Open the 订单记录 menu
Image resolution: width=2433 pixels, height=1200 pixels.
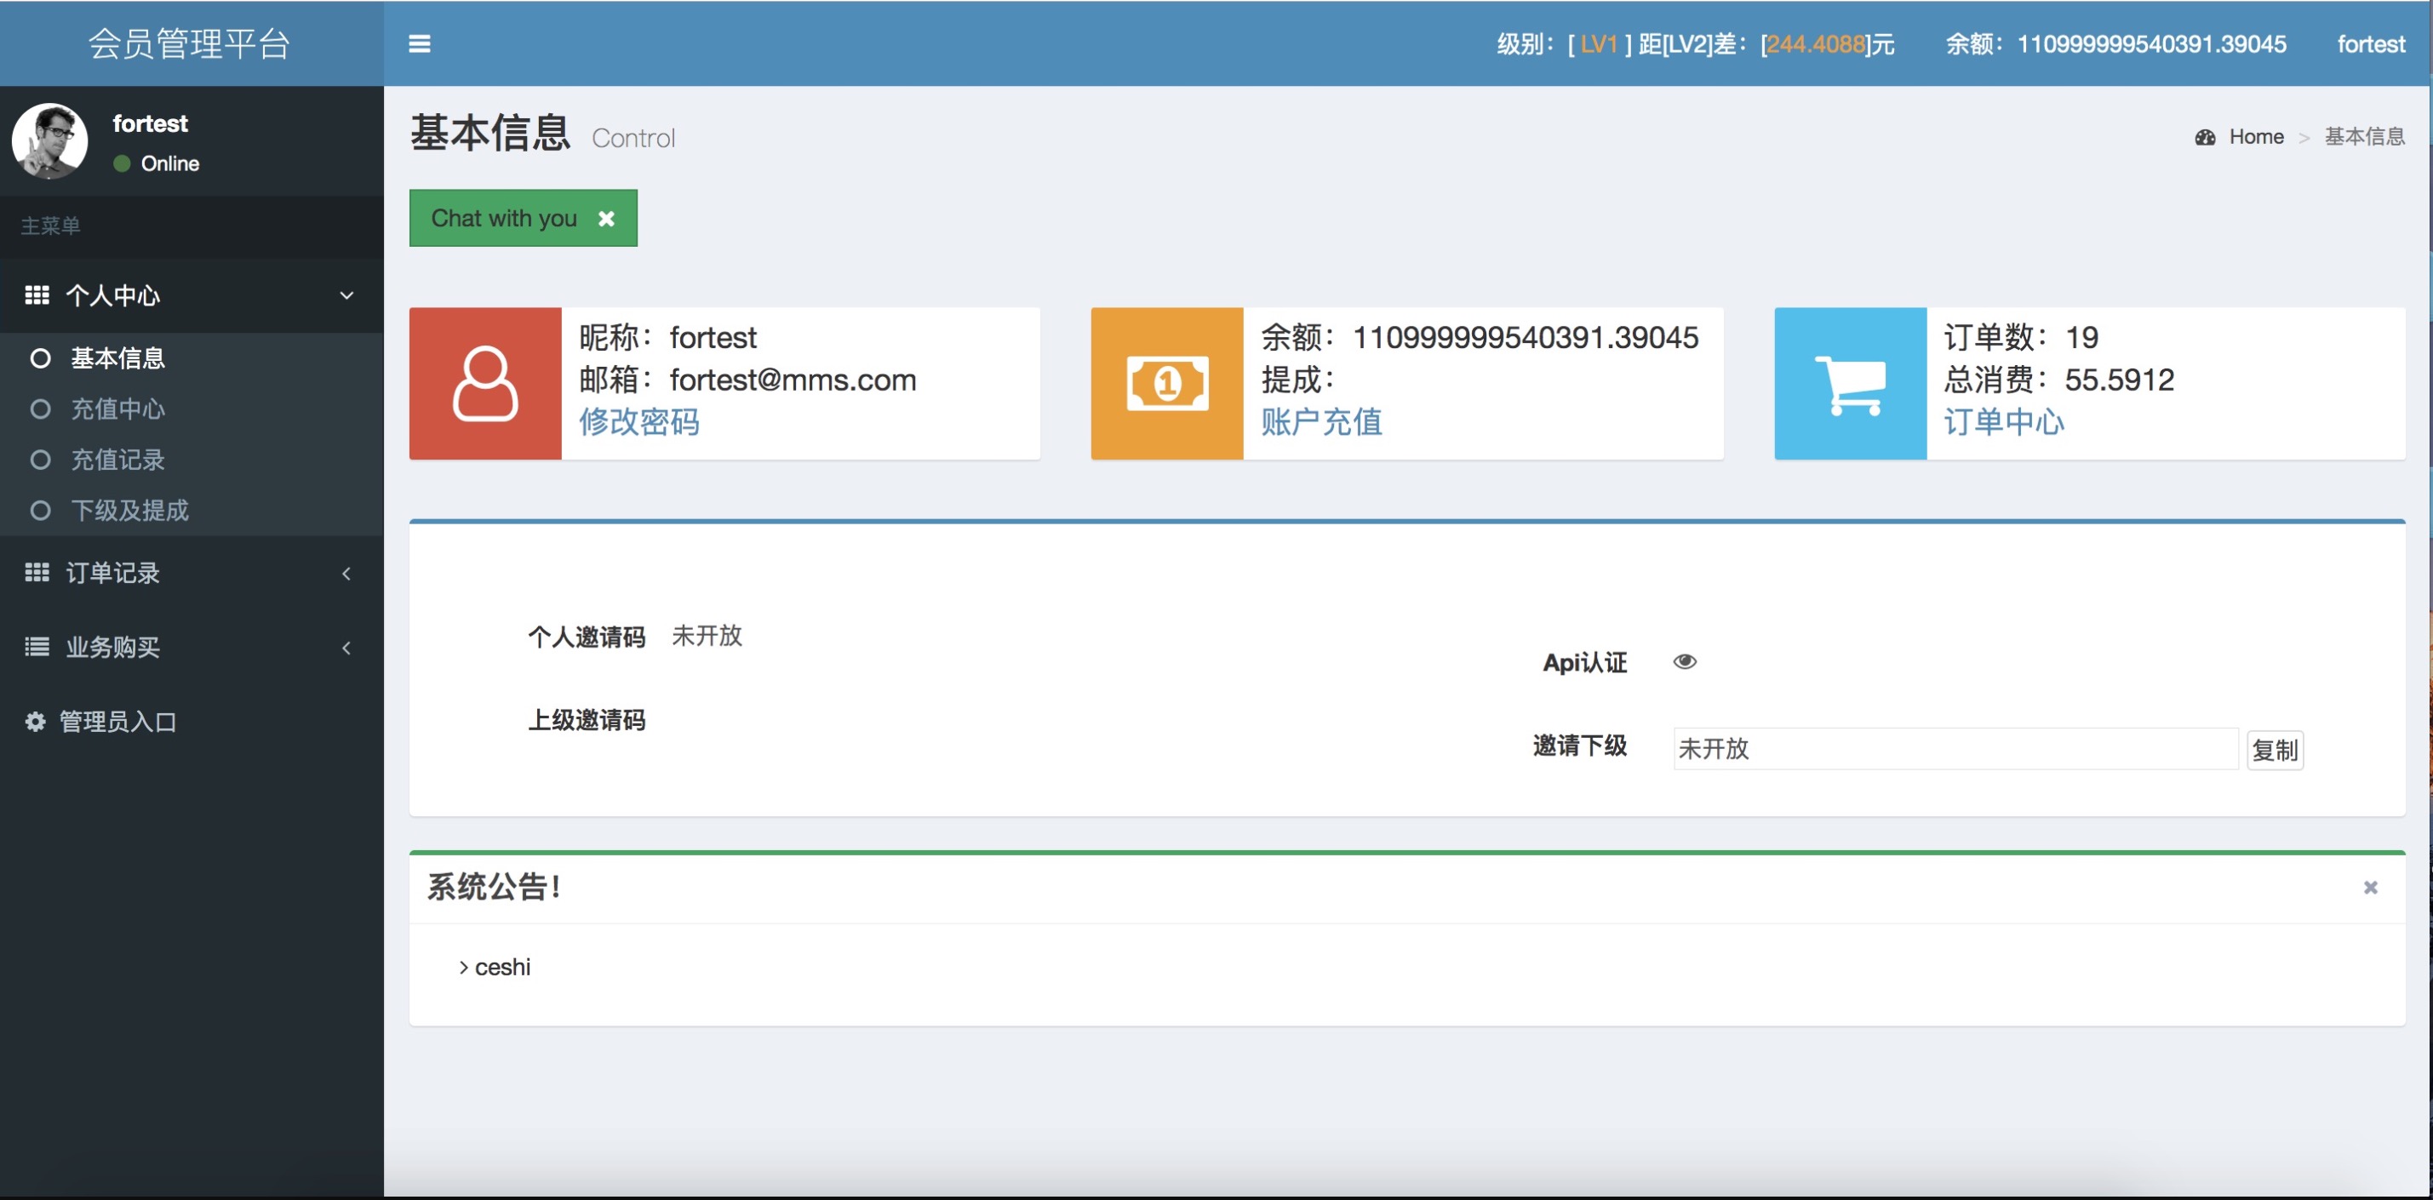coord(192,573)
